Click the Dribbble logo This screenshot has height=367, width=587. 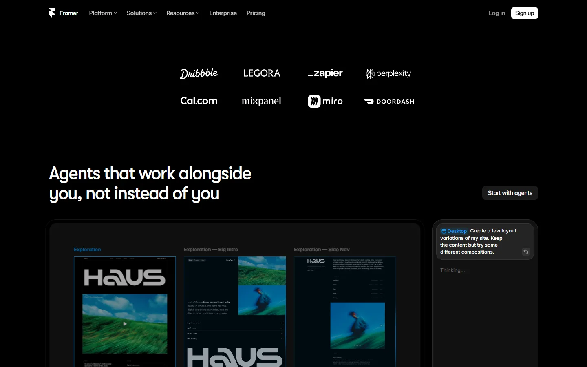click(199, 73)
